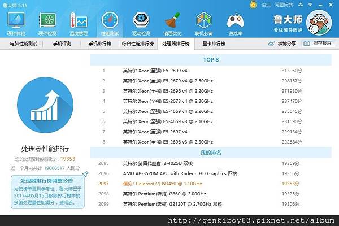The width and height of the screenshot is (339, 226).
Task: Open 温度管理 temperature management icon
Action: [x=79, y=24]
